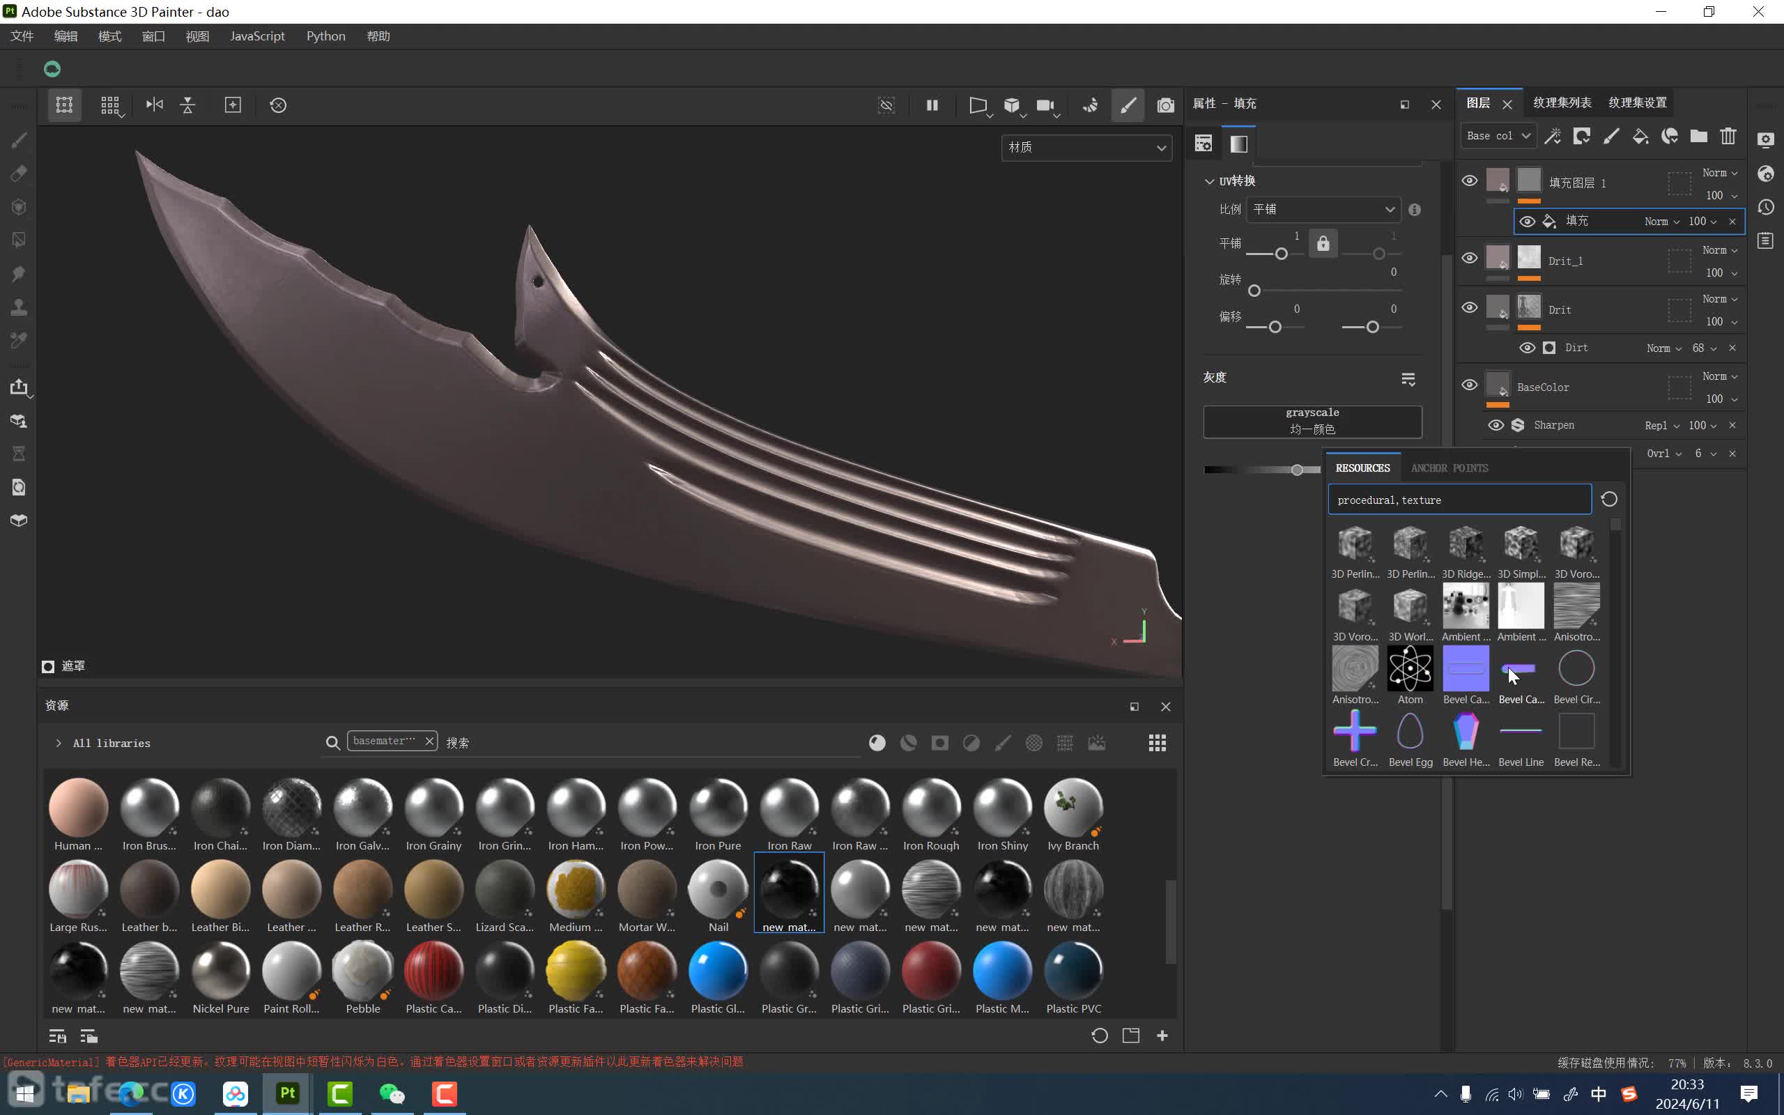Switch to 纹理集设置 tab
Screen dimensions: 1784x1115
[1637, 102]
